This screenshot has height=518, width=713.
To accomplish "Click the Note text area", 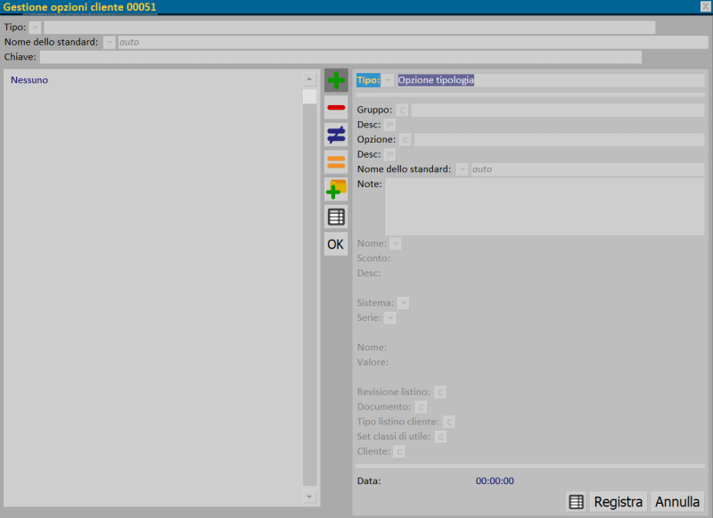I will (545, 207).
